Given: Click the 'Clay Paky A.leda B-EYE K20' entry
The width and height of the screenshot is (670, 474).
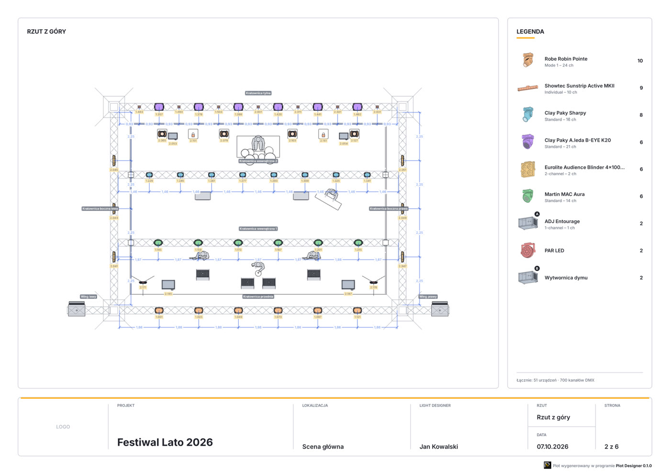Looking at the screenshot, I should coord(579,142).
